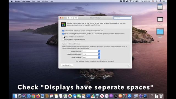Open Numbers chart icon in Dock
The height and width of the screenshot is (99, 176).
[x=93, y=96]
